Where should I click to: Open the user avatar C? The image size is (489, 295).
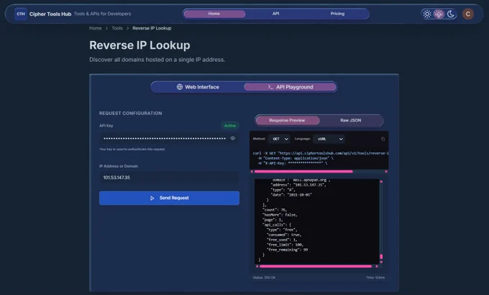point(468,14)
